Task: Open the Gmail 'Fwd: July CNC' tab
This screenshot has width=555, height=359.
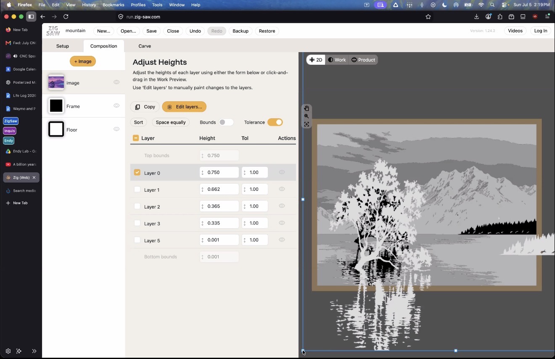Action: [21, 43]
